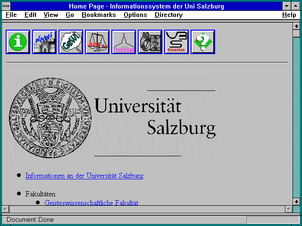Open the Theologie church icon

(x=124, y=42)
